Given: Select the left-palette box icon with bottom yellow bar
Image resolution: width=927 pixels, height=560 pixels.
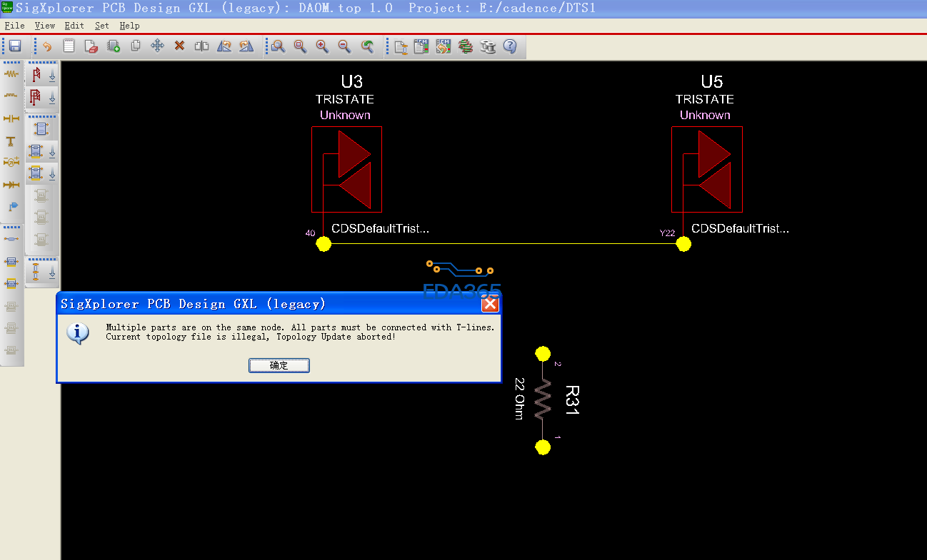Looking at the screenshot, I should click(x=11, y=261).
